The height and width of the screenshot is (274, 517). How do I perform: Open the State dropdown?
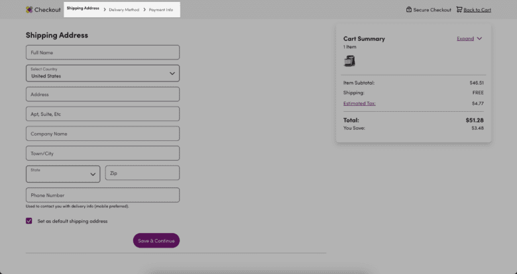(63, 173)
